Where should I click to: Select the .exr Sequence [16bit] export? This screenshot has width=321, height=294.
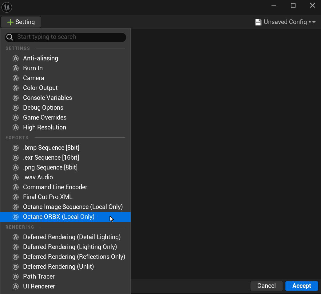pos(52,157)
